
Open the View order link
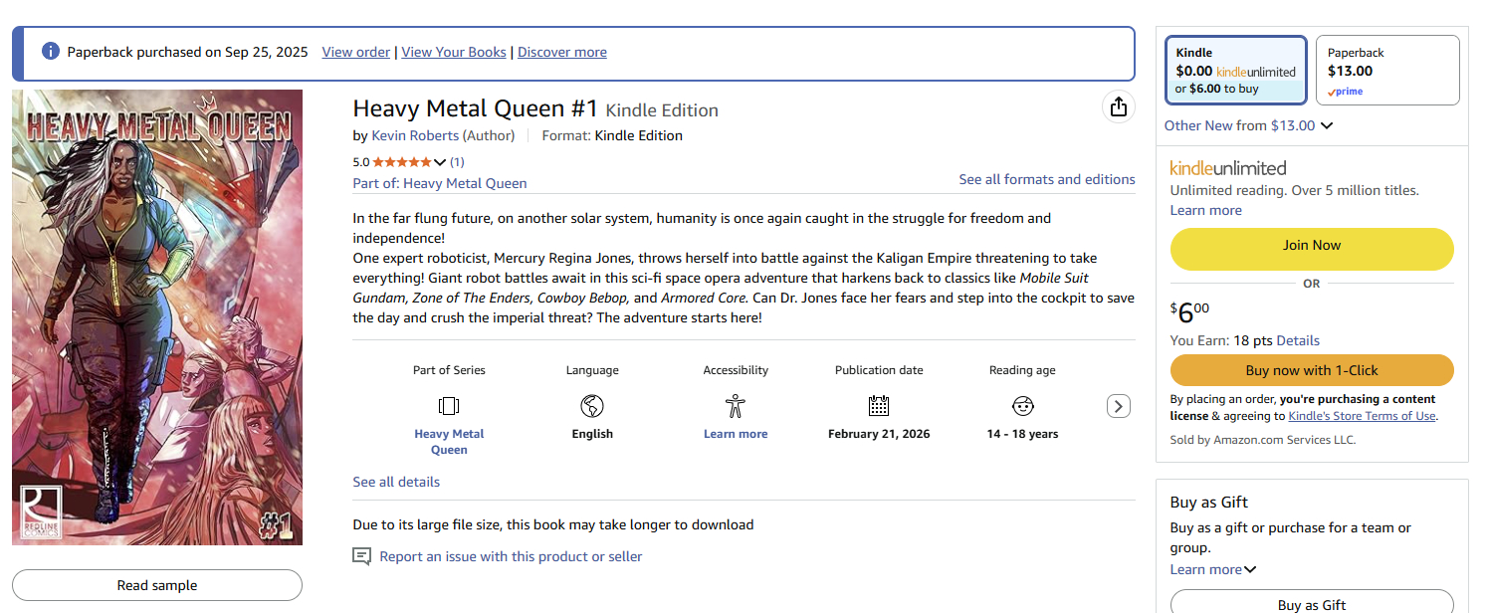click(355, 52)
